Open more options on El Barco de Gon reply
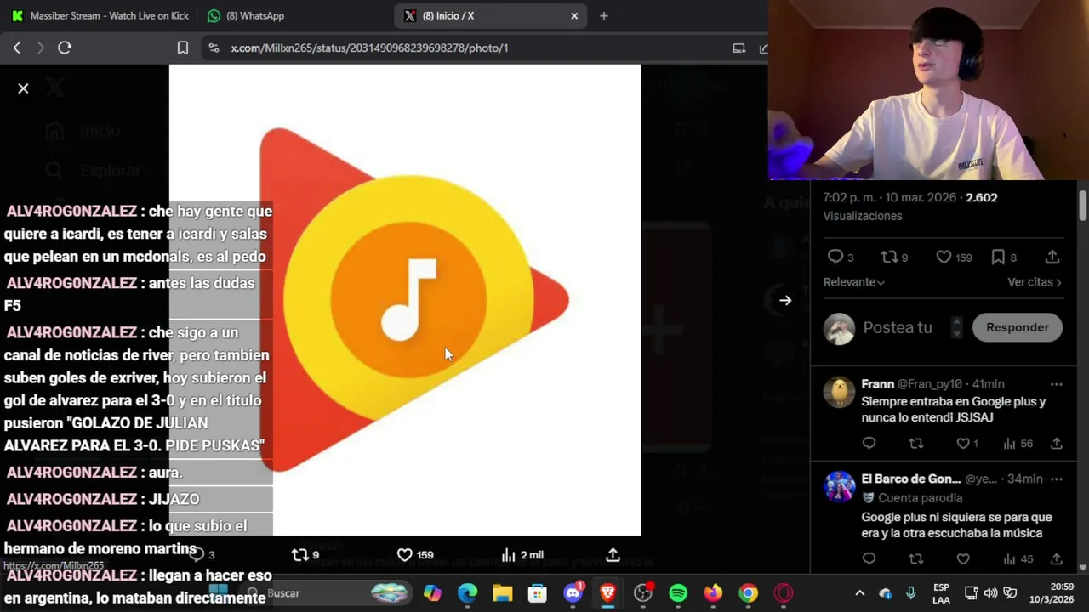Image resolution: width=1089 pixels, height=612 pixels. [1056, 479]
